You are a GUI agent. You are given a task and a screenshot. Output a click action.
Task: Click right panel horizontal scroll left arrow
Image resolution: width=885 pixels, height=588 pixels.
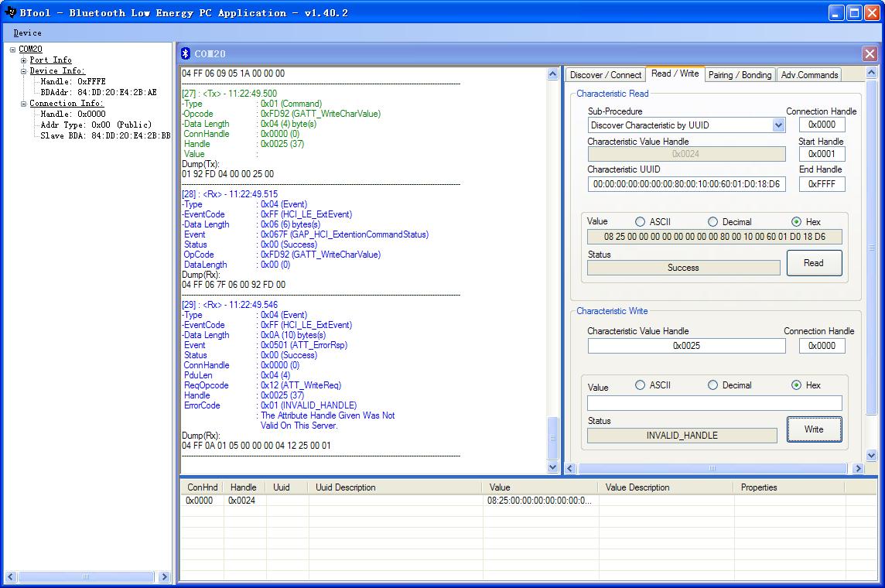(570, 468)
